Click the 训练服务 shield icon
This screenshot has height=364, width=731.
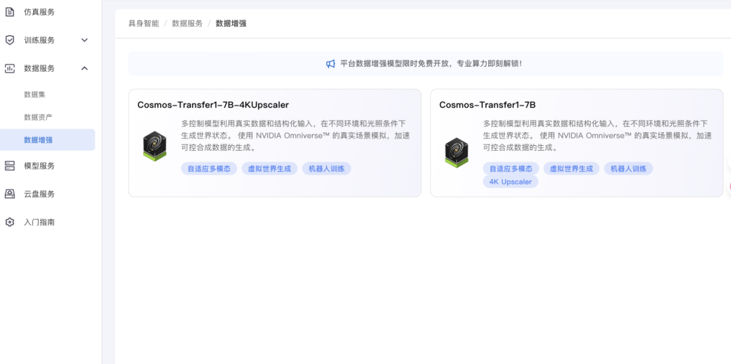(9, 40)
